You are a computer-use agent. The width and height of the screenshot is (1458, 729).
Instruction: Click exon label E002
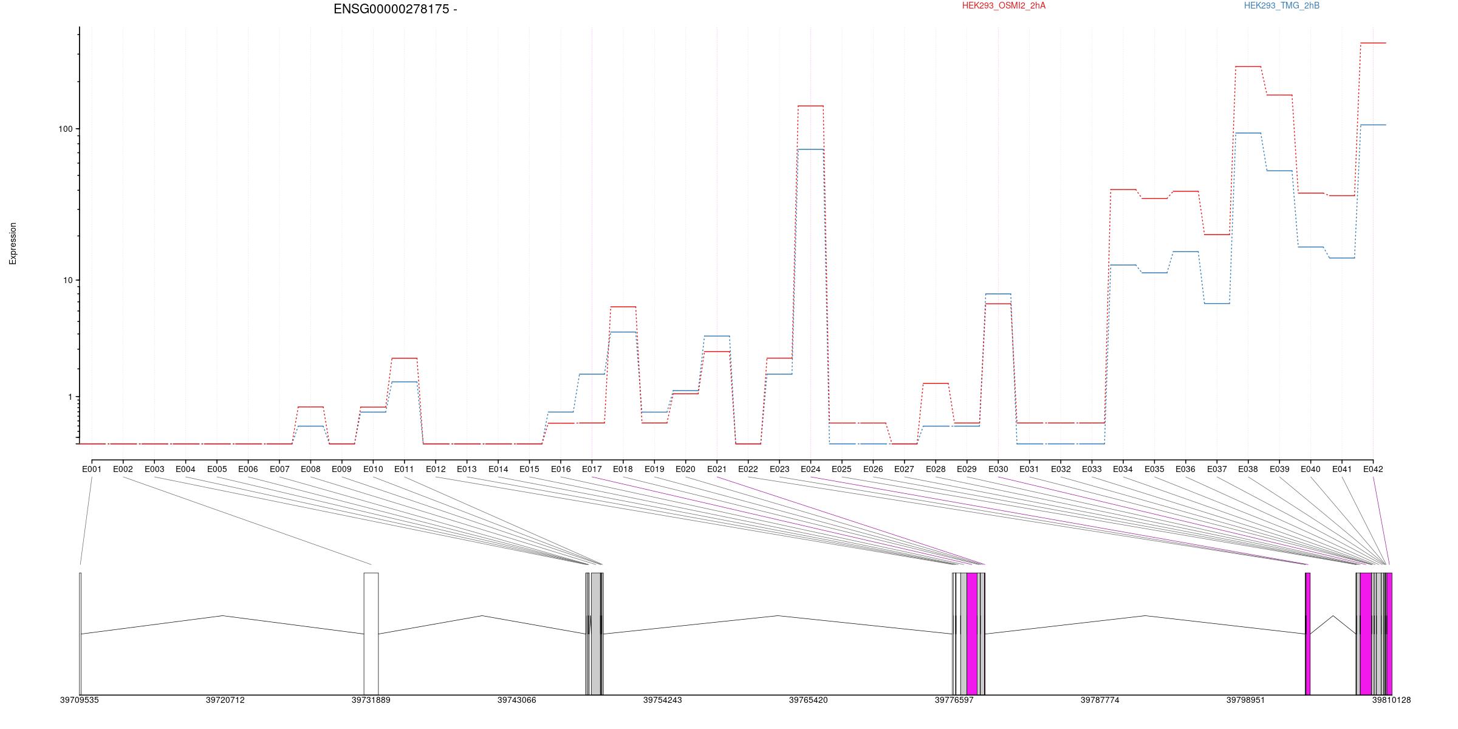click(123, 469)
